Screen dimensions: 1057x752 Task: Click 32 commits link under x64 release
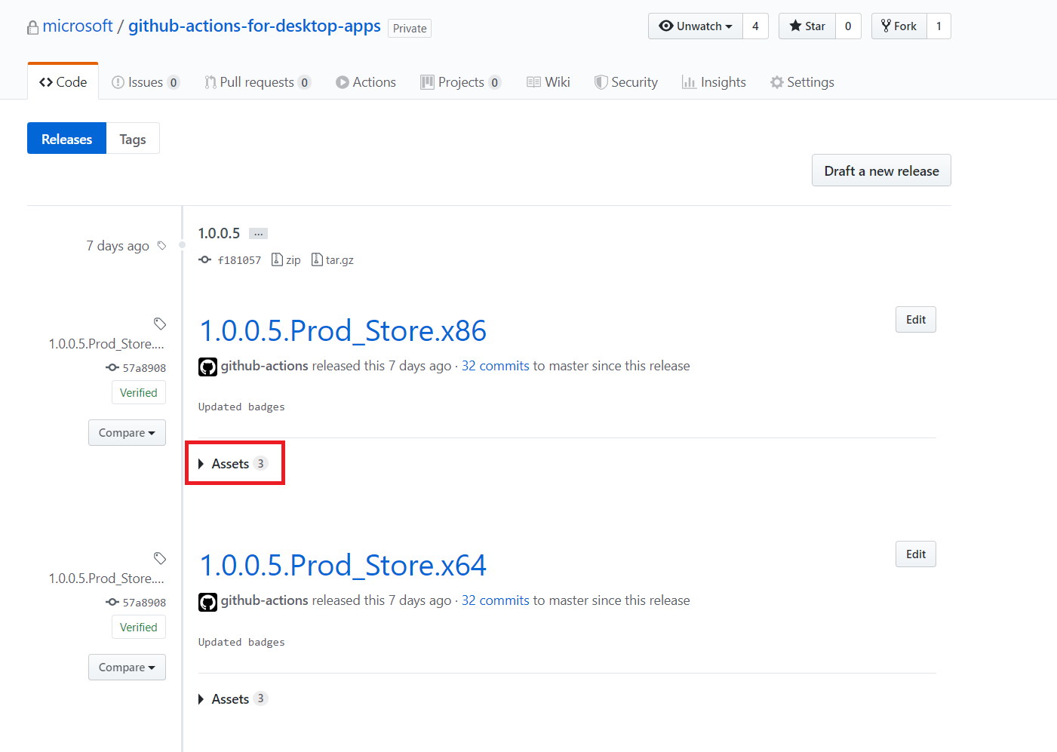pyautogui.click(x=496, y=600)
